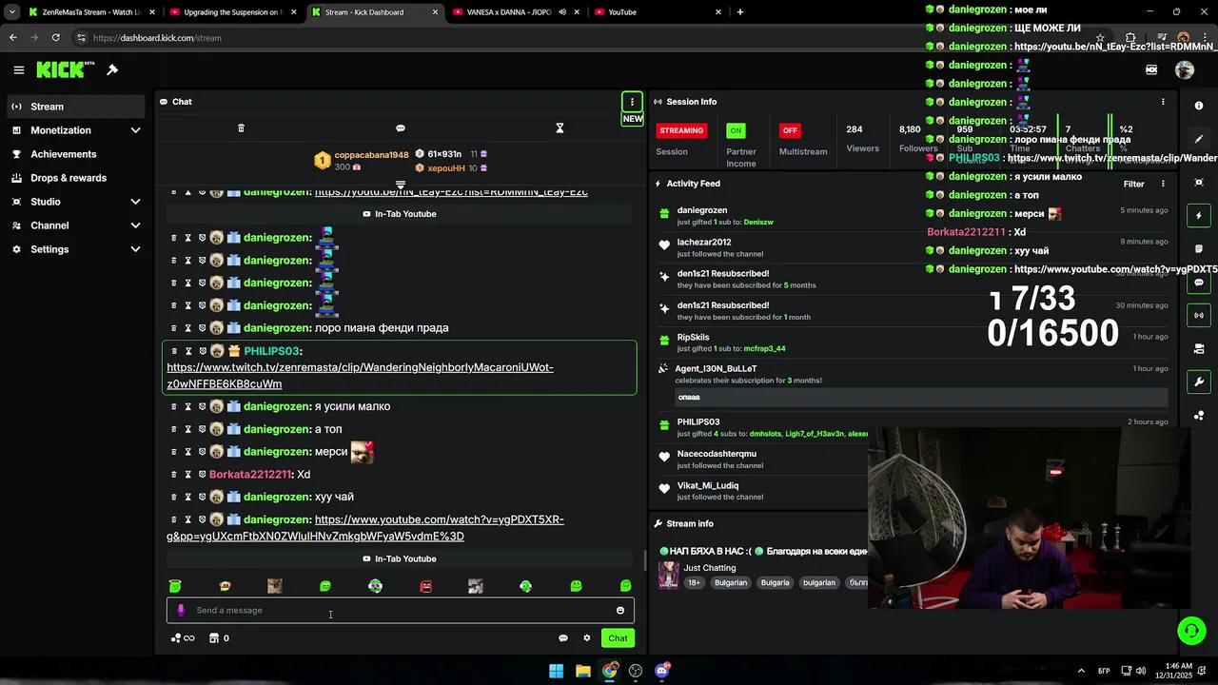Screen dimensions: 1218x685
Task: Click the STREAMING session status badge
Action: 681,130
